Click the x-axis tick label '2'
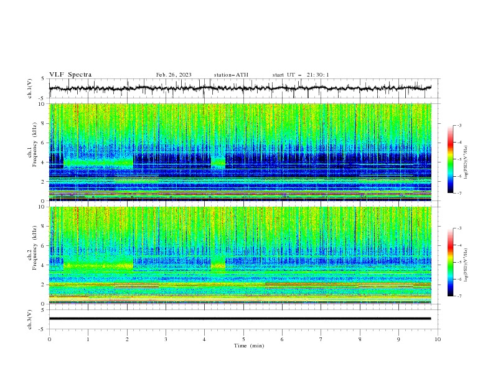493x381 pixels. click(x=127, y=339)
